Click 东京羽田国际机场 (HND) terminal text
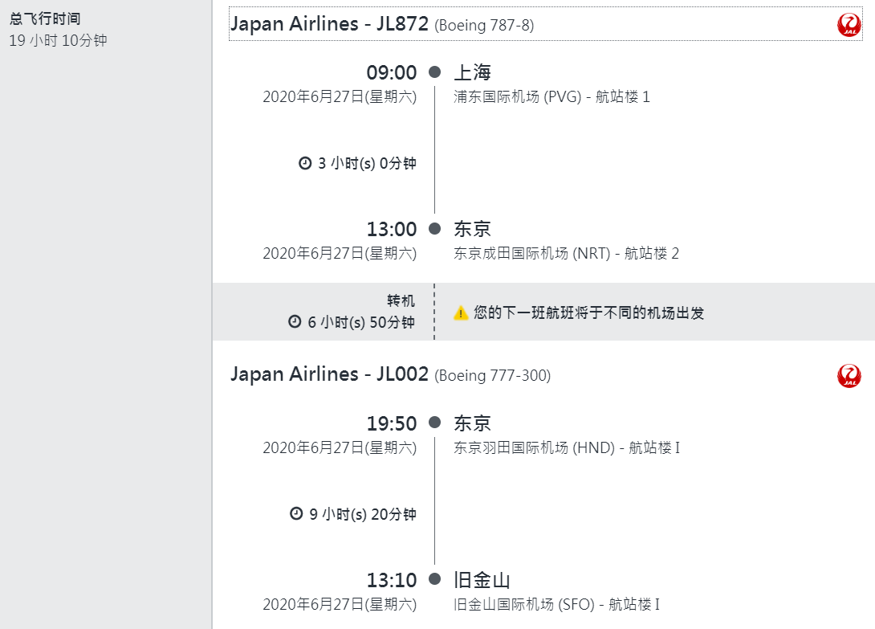 [x=567, y=447]
